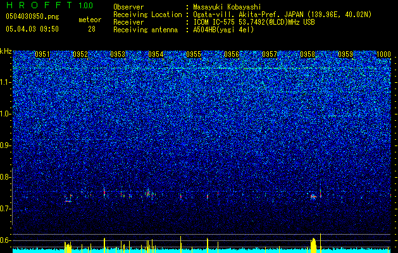Image resolution: width=398 pixels, height=253 pixels.
Task: Click the wide yellow intensity peak after 0958
Action: [314, 245]
